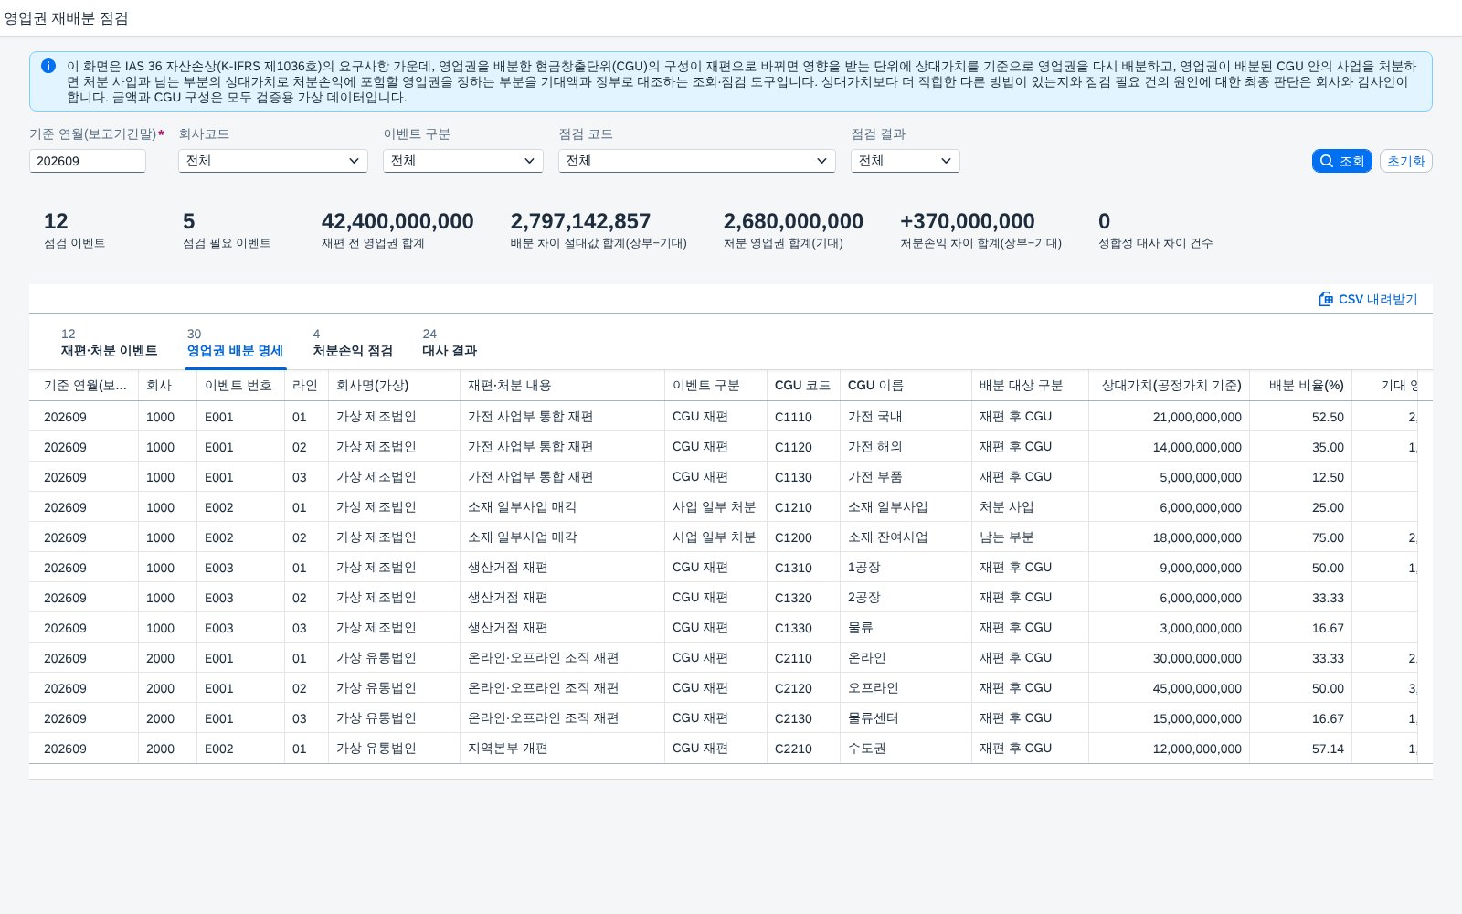Click the CGU 코드 column header
The width and height of the screenshot is (1462, 914).
click(x=803, y=386)
